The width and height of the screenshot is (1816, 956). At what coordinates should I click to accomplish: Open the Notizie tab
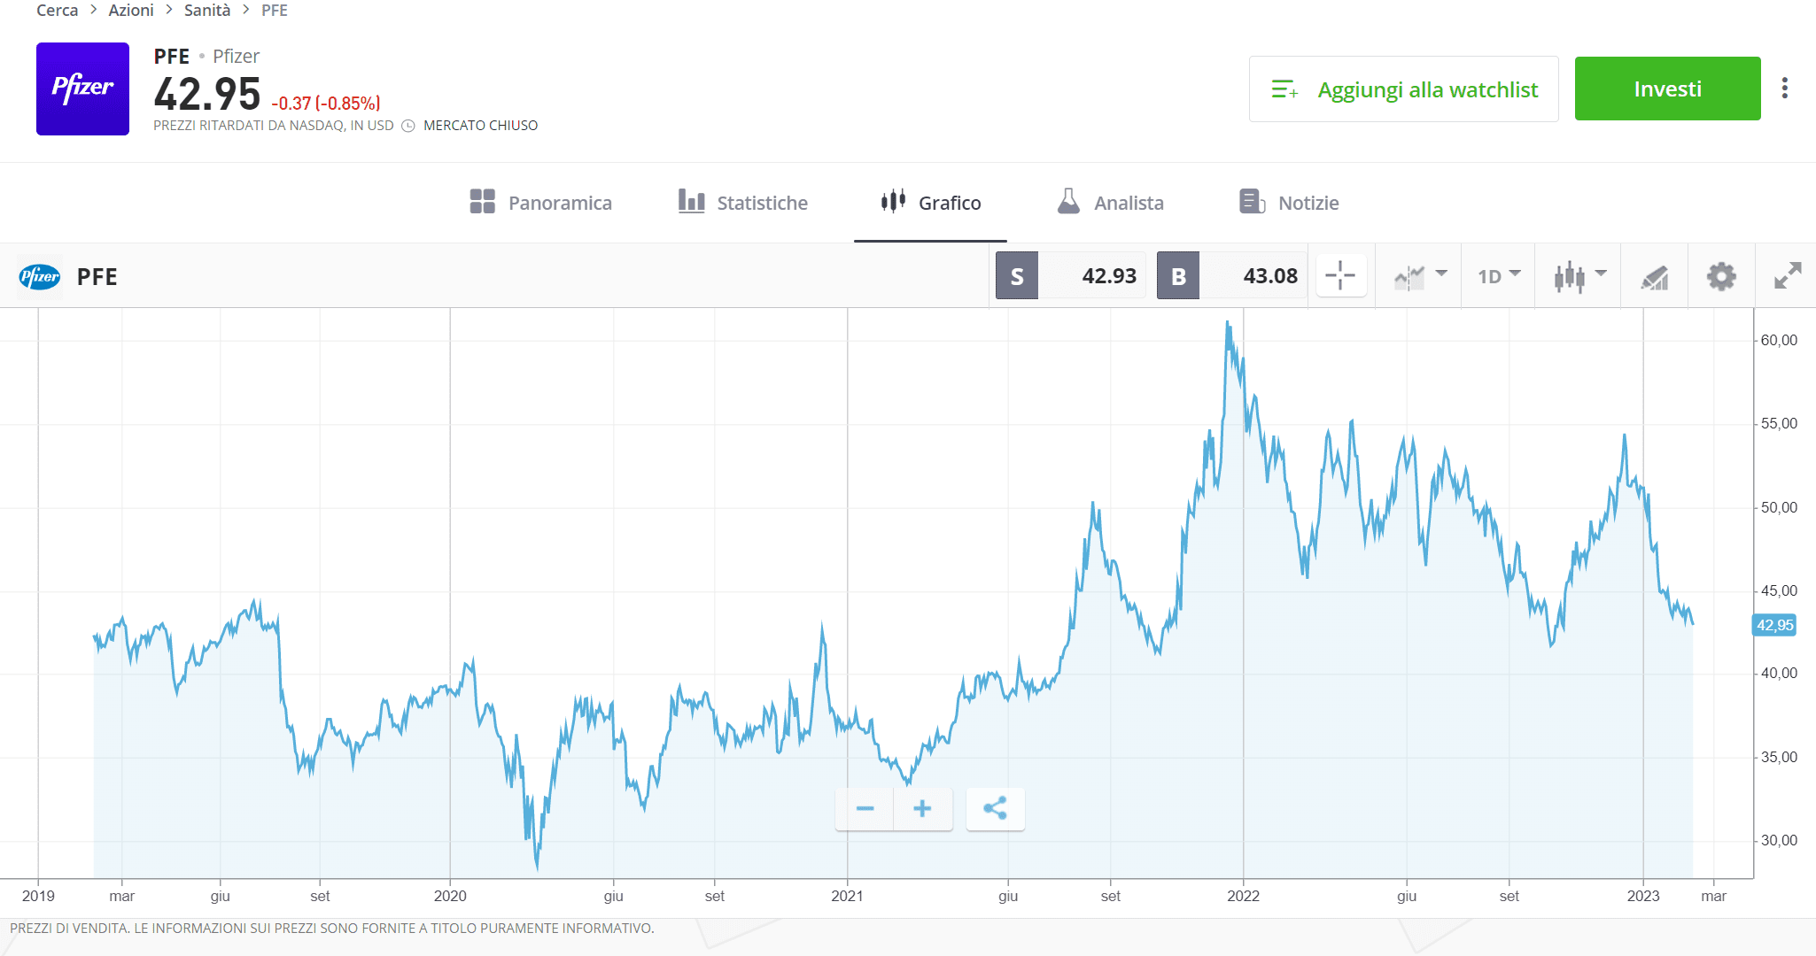pos(1289,203)
